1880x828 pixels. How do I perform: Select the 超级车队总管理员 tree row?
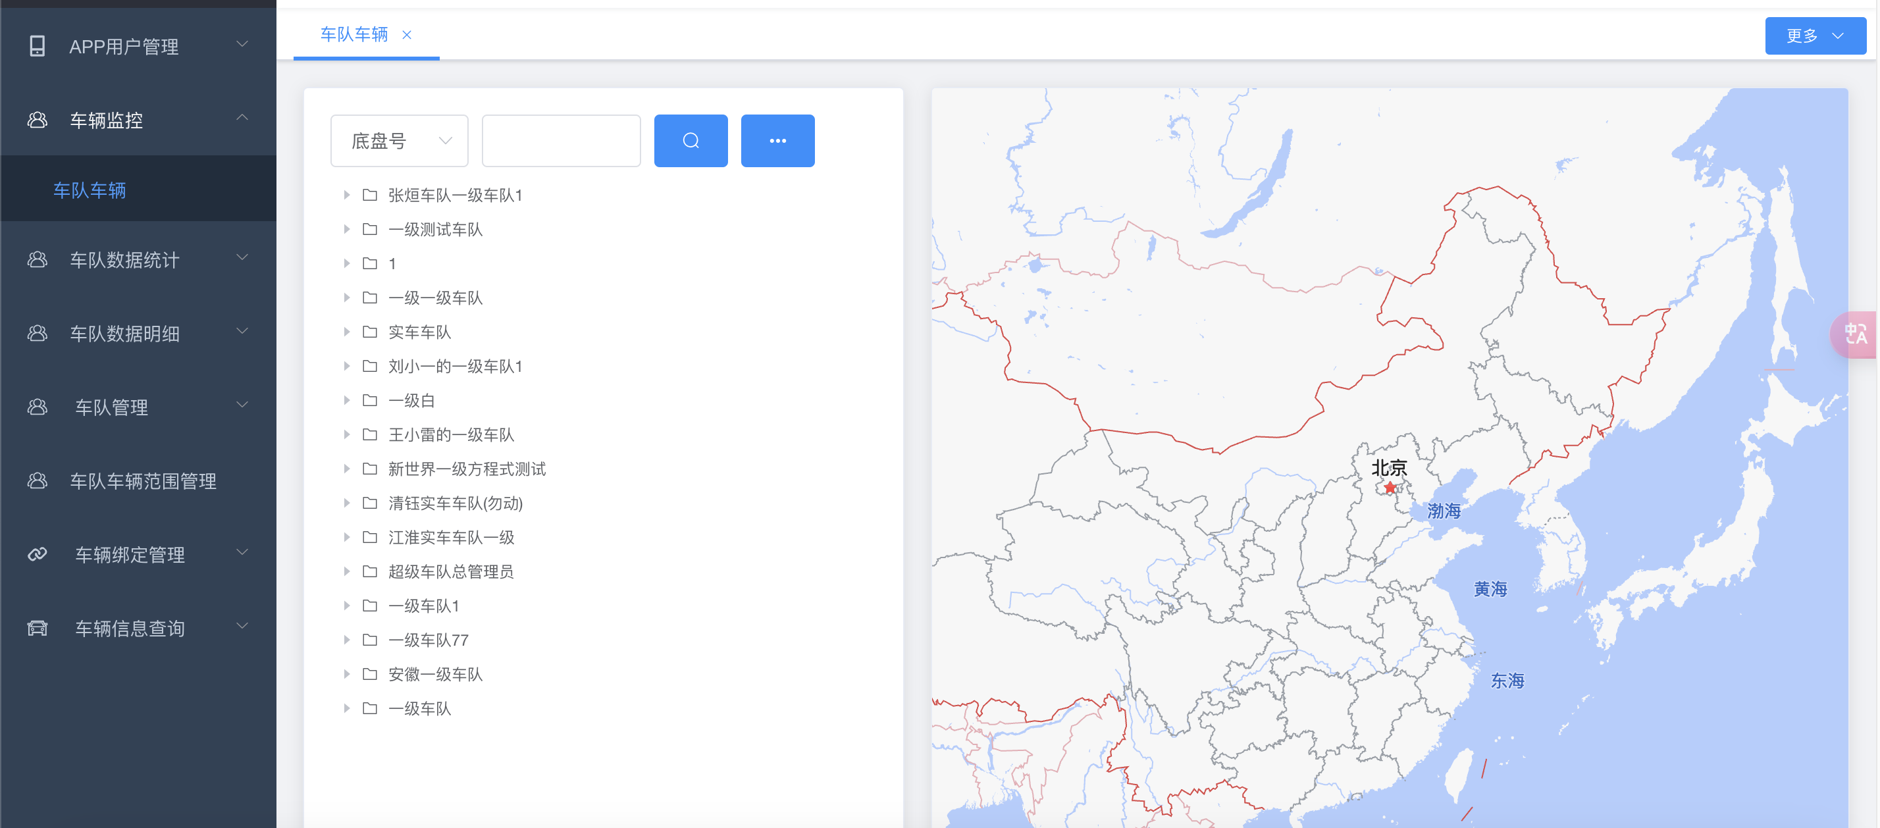click(603, 571)
